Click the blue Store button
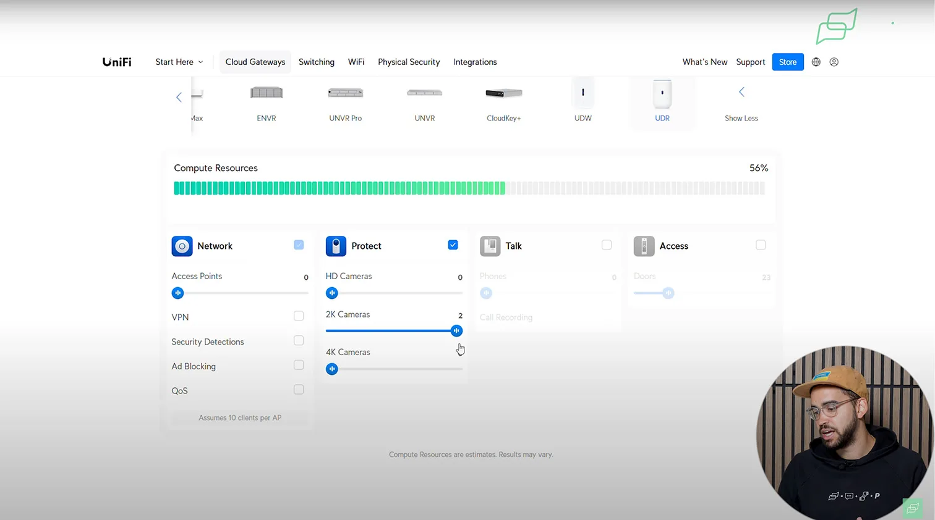The height and width of the screenshot is (520, 935). coord(787,62)
